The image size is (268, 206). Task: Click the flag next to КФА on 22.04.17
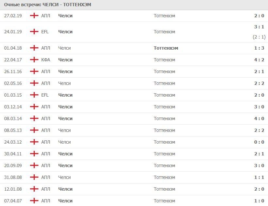34,60
